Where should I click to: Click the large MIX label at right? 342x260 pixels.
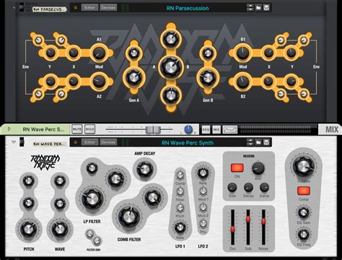pos(331,129)
